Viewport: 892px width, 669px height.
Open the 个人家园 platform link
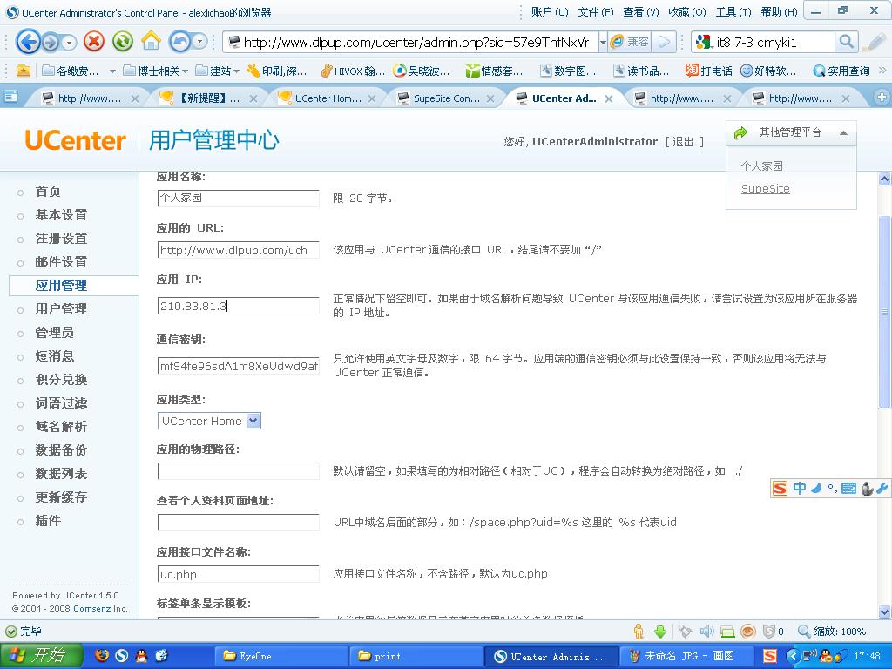(761, 166)
